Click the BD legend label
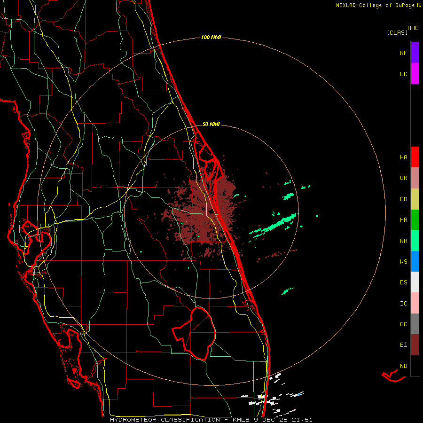The height and width of the screenshot is (423, 423). click(403, 199)
